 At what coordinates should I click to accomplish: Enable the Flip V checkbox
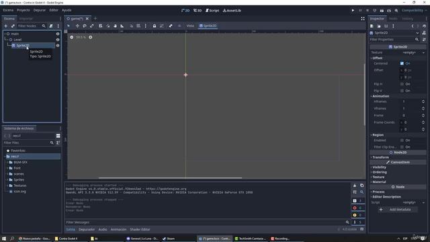402,91
